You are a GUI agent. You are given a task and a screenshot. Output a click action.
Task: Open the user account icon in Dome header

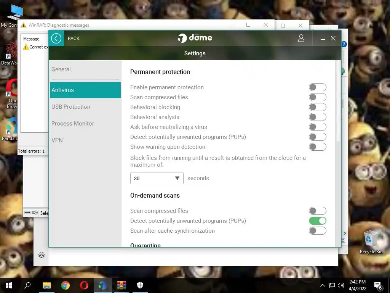point(301,39)
